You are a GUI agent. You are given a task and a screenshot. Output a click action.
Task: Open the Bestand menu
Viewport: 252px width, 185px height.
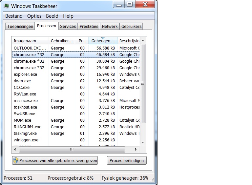point(14,16)
